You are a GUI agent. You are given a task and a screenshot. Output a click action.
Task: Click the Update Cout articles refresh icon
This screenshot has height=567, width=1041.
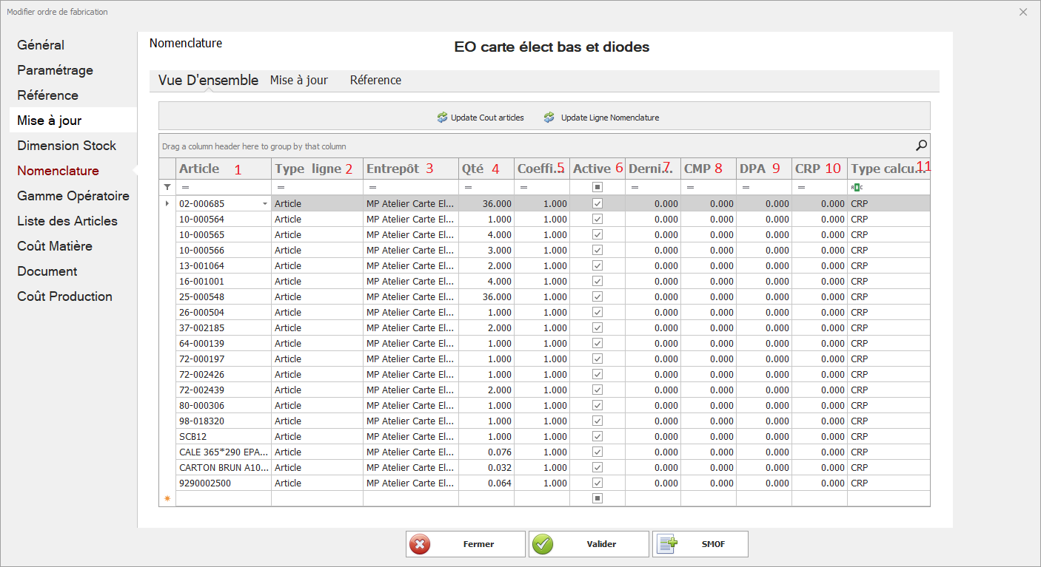[x=442, y=118]
